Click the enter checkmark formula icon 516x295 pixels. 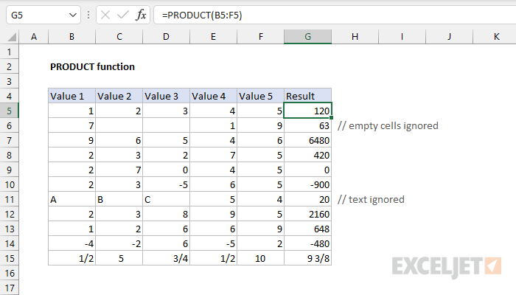pyautogui.click(x=123, y=15)
